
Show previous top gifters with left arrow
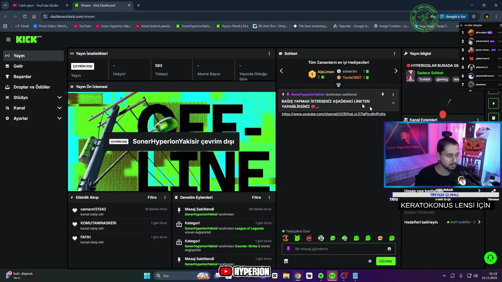tap(281, 71)
